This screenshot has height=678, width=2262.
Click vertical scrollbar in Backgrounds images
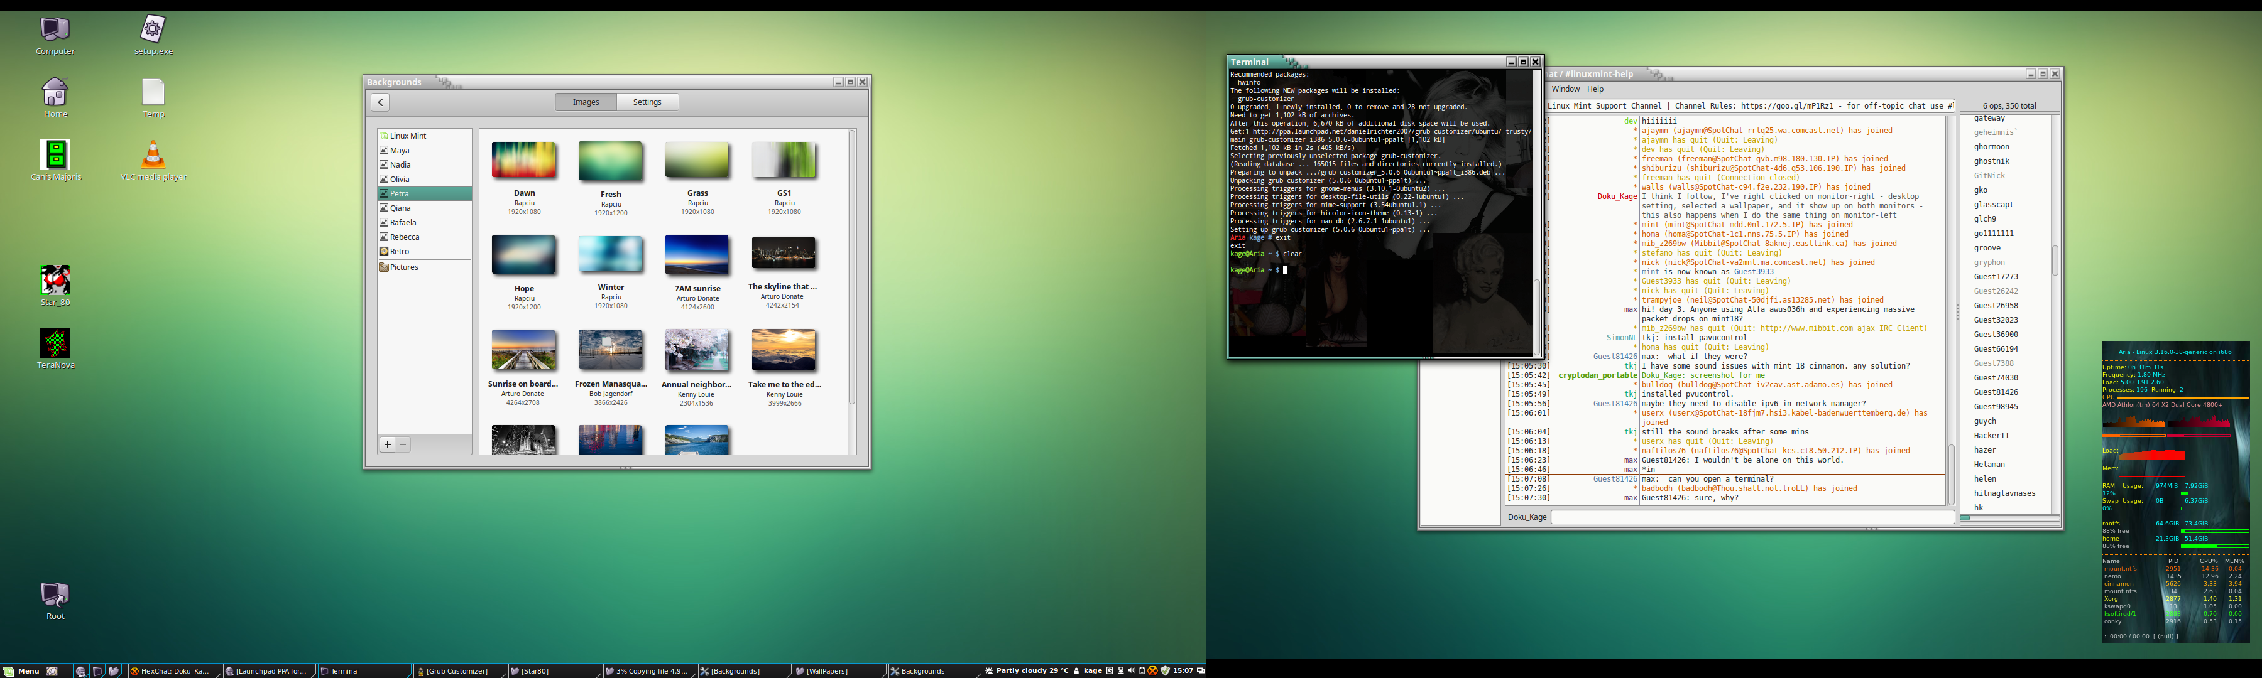[x=852, y=267]
